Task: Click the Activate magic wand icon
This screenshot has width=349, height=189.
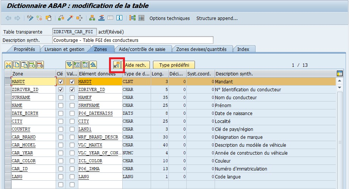Action: [70, 18]
